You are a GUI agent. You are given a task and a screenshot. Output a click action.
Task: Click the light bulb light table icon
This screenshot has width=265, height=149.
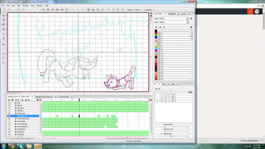102,10
